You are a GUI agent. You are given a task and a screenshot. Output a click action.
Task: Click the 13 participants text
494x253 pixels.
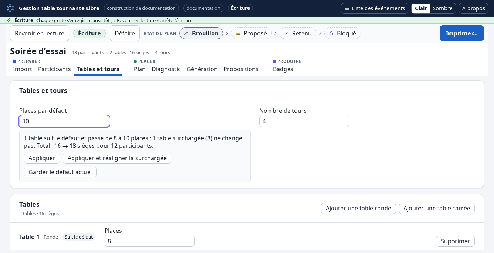pyautogui.click(x=88, y=52)
